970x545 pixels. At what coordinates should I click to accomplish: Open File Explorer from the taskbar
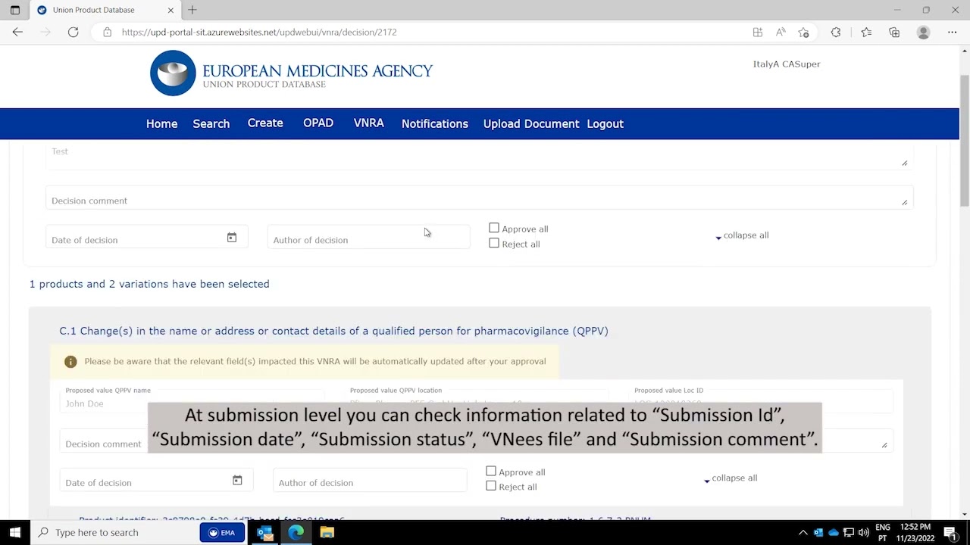[x=327, y=533]
